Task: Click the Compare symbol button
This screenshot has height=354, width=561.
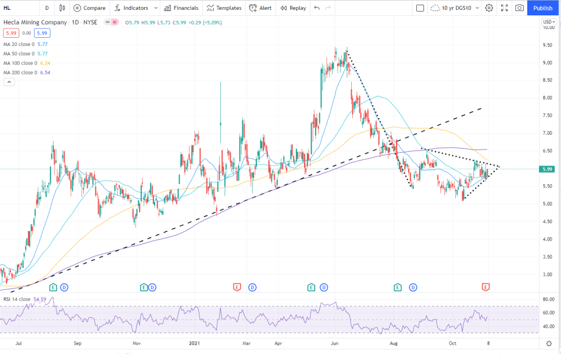Action: click(x=89, y=8)
